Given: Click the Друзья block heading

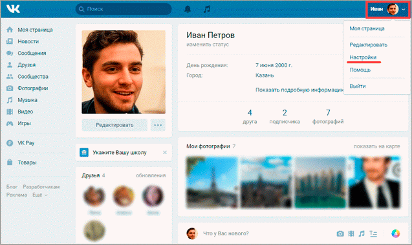Looking at the screenshot, I should [x=91, y=175].
